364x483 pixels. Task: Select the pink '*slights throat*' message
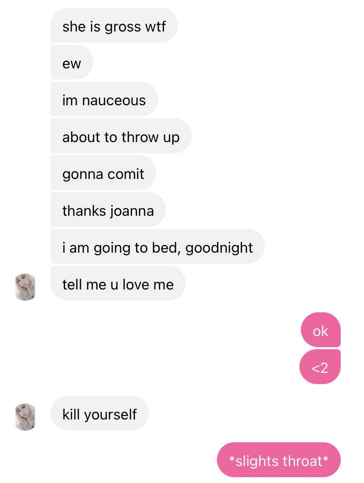pos(279,460)
